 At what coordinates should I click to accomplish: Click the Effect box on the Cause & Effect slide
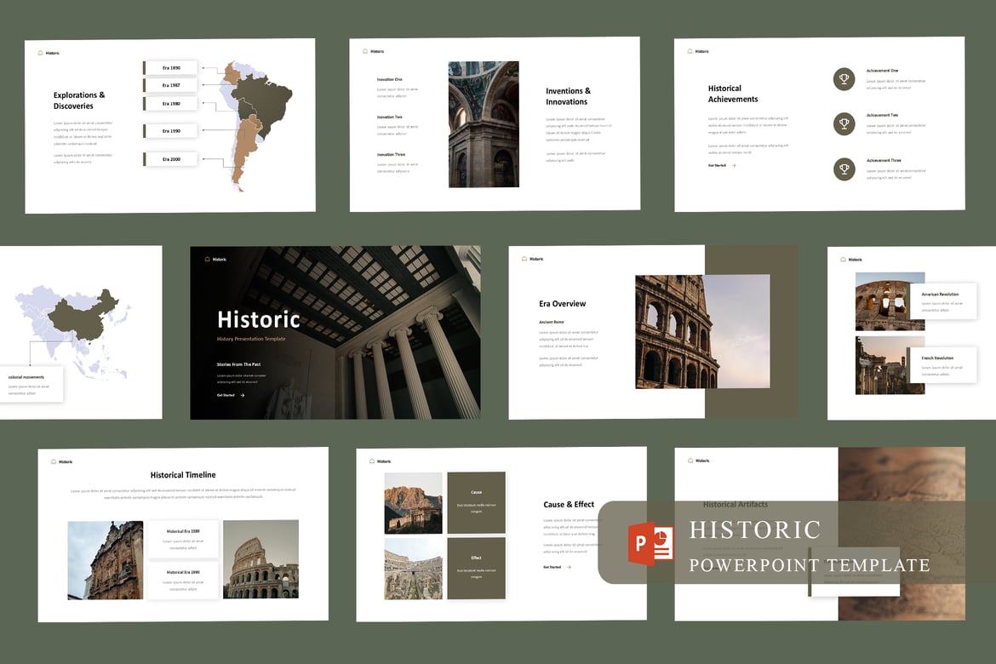pos(477,568)
